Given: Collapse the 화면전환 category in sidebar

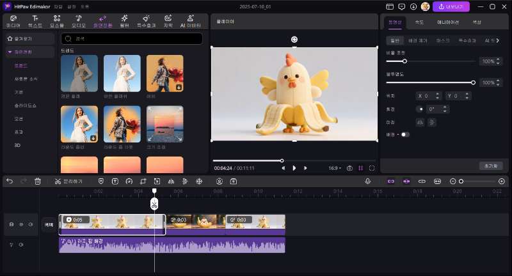Looking at the screenshot, I should pyautogui.click(x=10, y=52).
